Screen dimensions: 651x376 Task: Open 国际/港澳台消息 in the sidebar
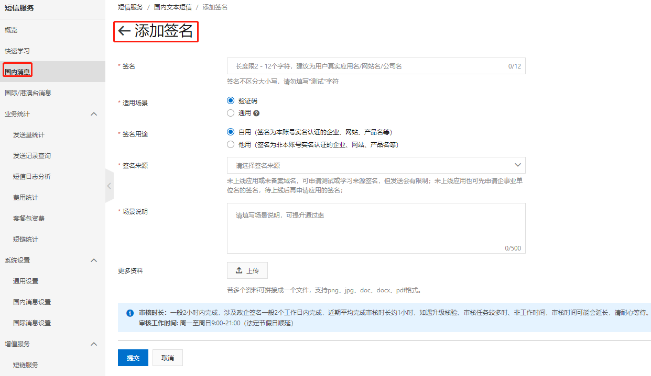point(28,93)
